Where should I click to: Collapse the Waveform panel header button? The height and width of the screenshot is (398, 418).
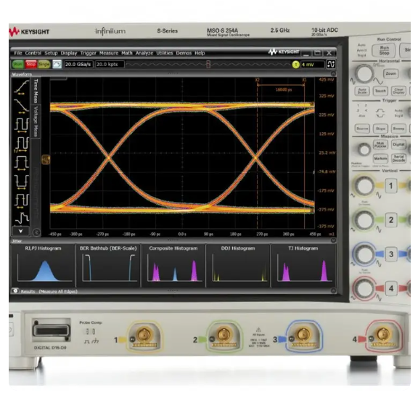333,73
